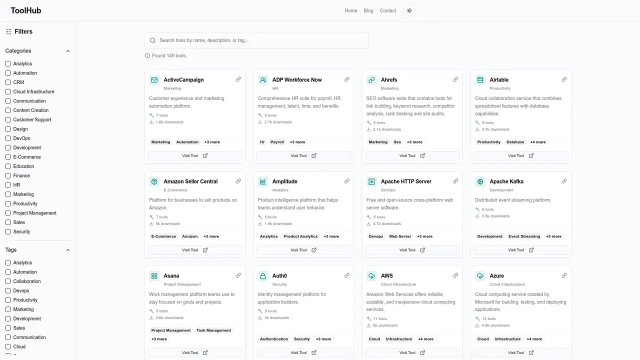The width and height of the screenshot is (640, 360).
Task: Expand '+3 more' tags on Amplitude card
Action: coord(331,236)
